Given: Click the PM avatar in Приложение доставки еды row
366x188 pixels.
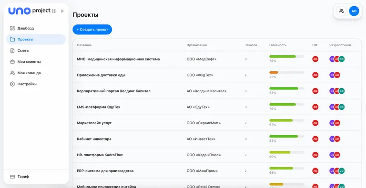Looking at the screenshot, I should 315,75.
